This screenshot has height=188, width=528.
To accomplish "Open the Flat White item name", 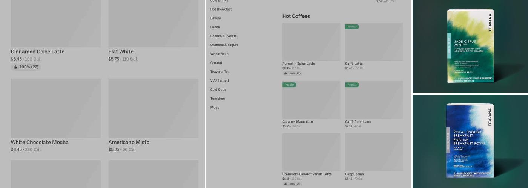I will [x=121, y=52].
